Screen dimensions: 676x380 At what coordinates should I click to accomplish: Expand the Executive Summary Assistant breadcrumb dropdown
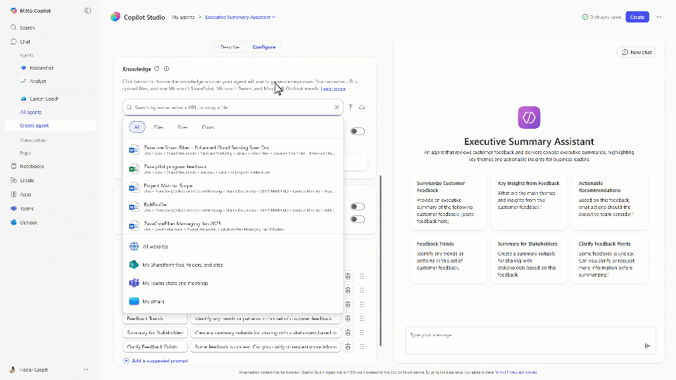[274, 17]
